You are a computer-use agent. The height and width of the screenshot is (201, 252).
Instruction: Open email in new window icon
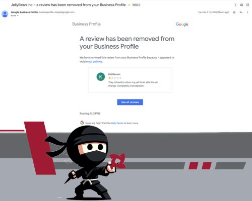[x=247, y=5]
